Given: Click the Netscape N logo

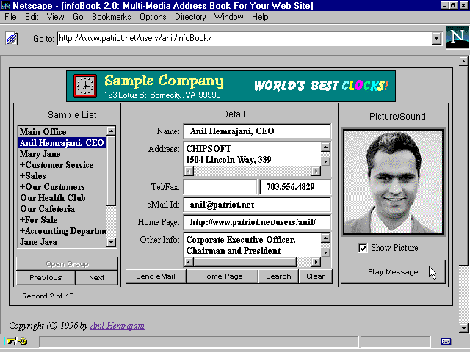Looking at the screenshot, I should click(455, 38).
